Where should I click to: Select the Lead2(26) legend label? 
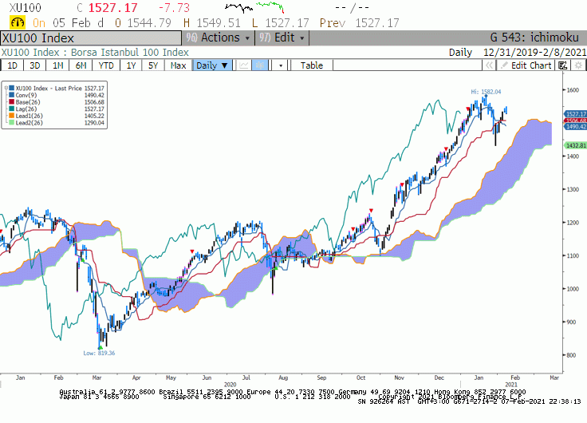(30, 123)
